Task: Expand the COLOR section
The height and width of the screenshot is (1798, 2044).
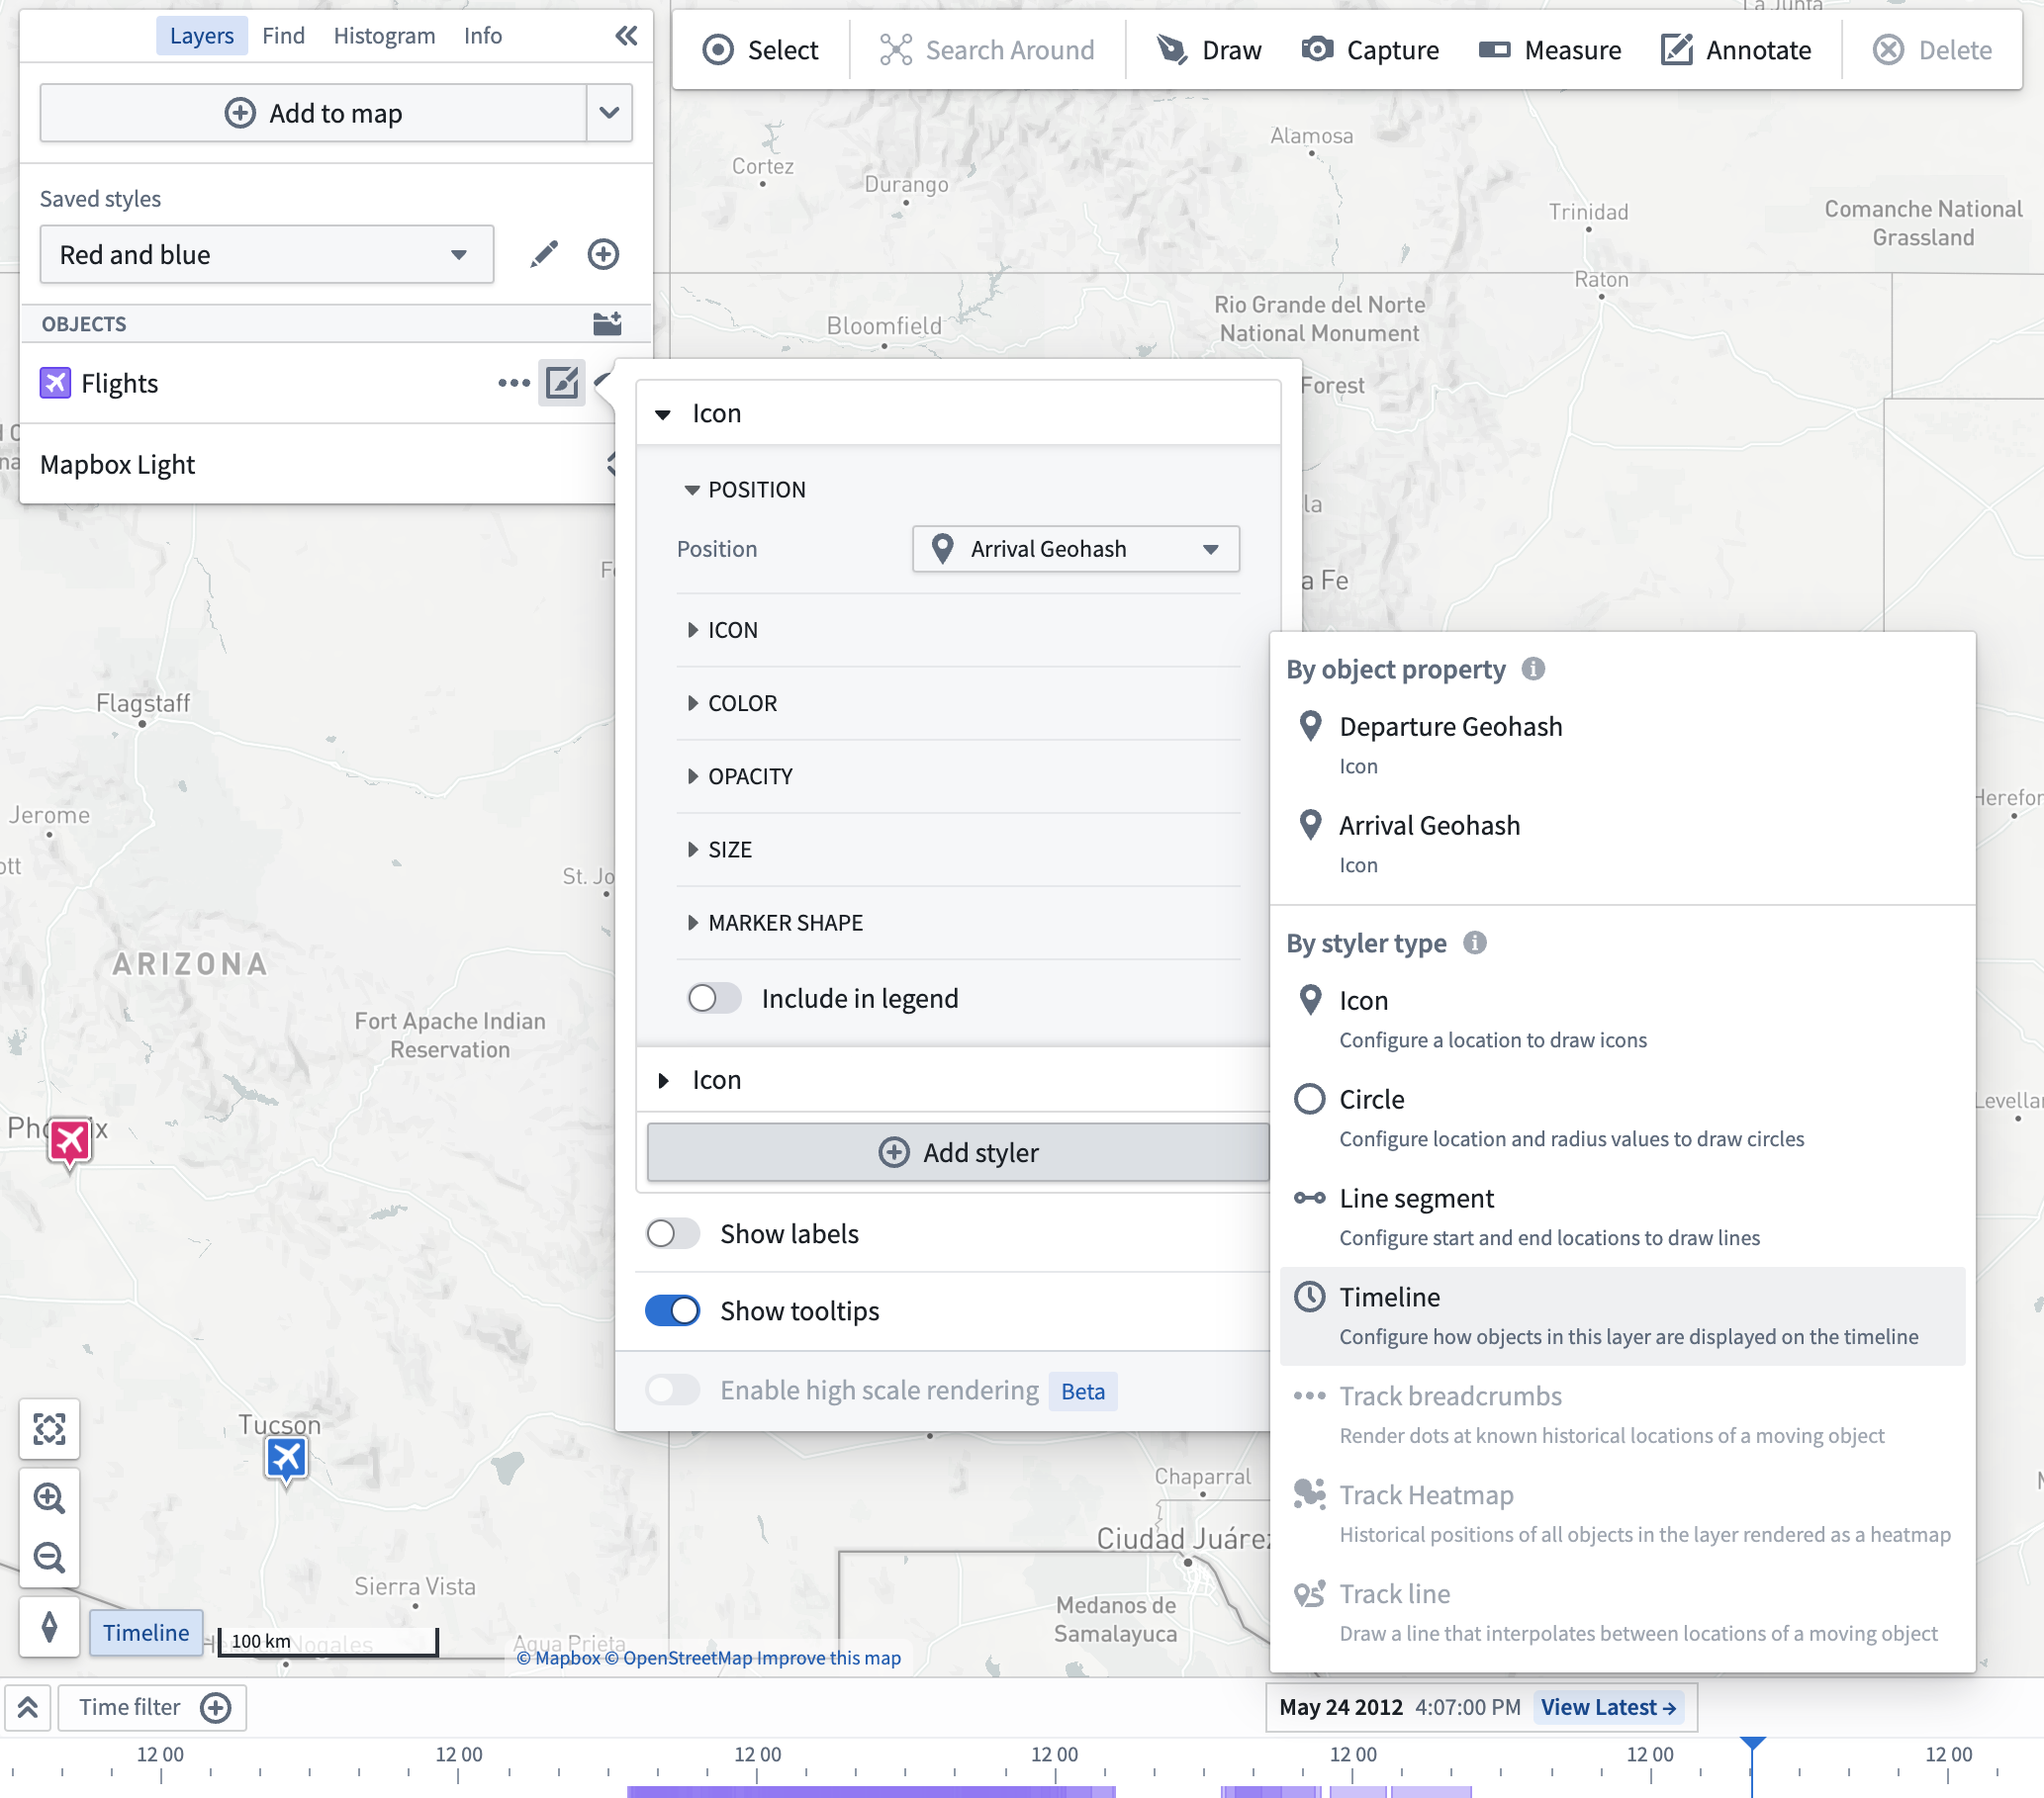Action: [x=742, y=702]
